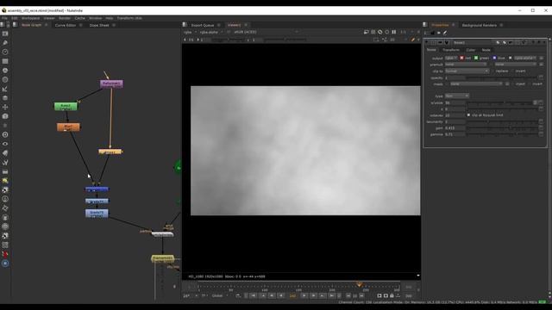Image resolution: width=552 pixels, height=310 pixels.
Task: Open the viewer rgba layer dropdown
Action: [x=190, y=32]
